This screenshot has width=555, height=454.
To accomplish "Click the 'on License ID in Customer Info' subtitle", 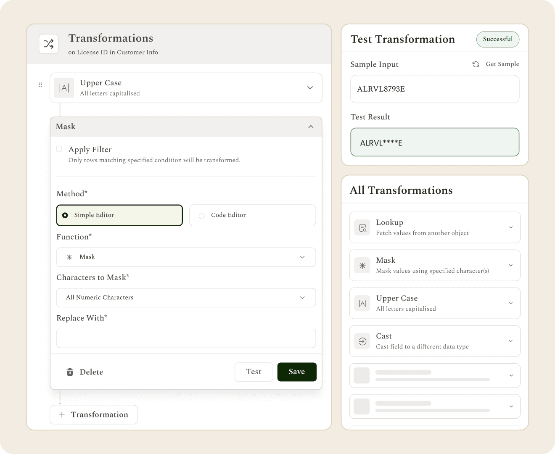I will (113, 53).
